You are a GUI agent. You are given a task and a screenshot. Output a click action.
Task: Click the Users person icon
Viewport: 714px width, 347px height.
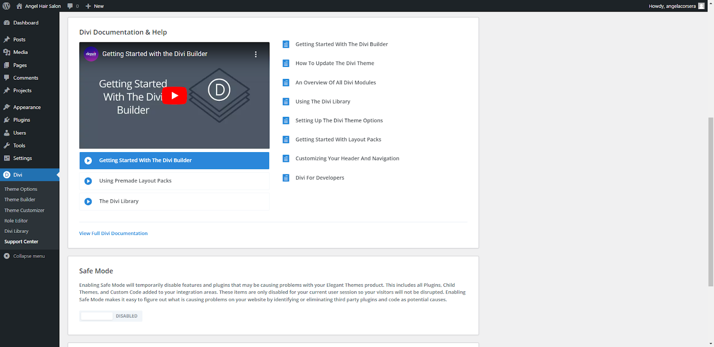point(7,133)
